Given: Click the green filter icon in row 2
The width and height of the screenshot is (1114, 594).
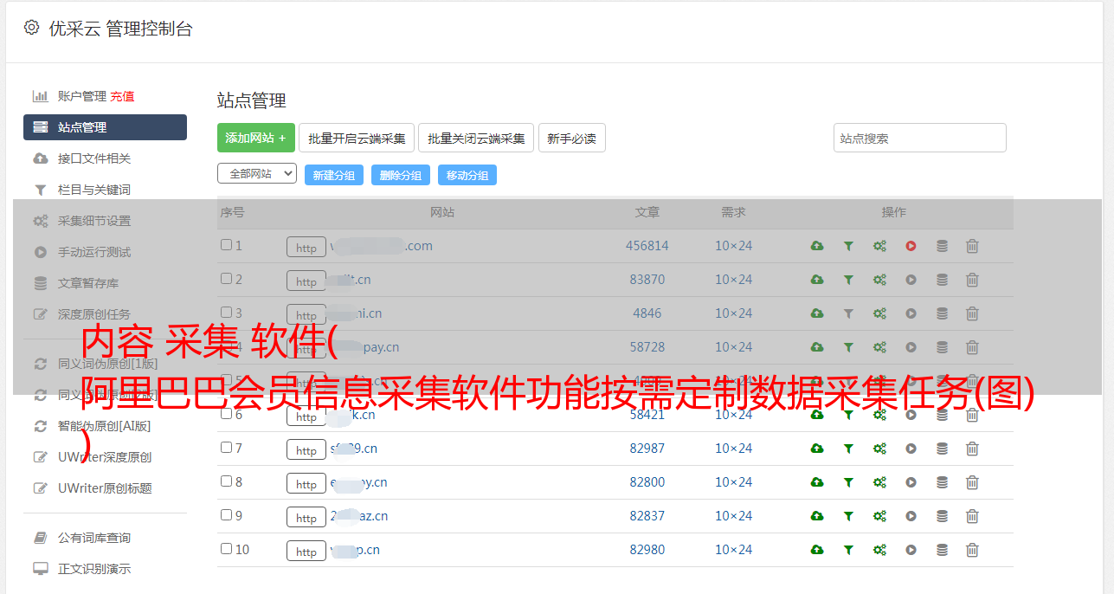Looking at the screenshot, I should [x=848, y=280].
